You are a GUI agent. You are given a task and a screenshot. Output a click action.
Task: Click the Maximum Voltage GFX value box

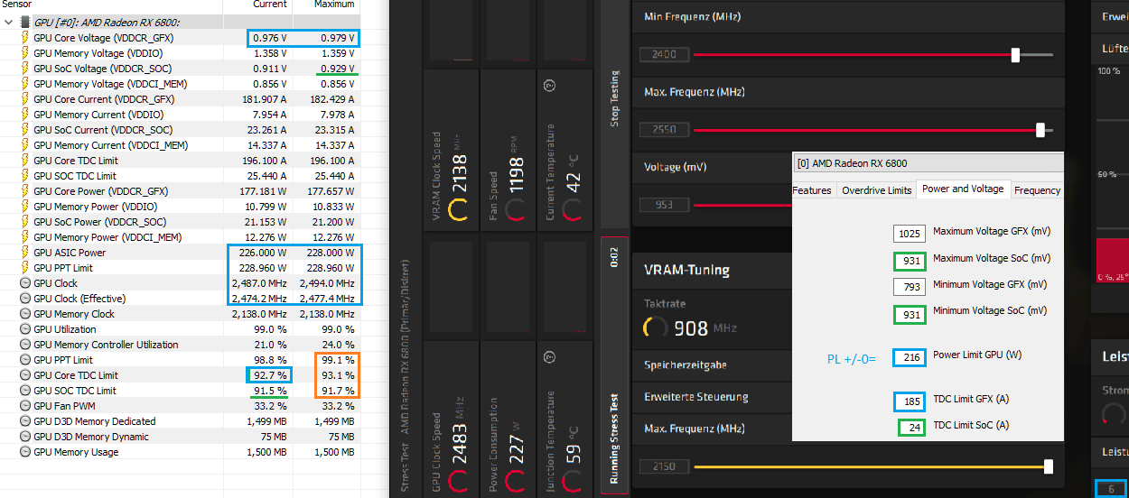[910, 234]
